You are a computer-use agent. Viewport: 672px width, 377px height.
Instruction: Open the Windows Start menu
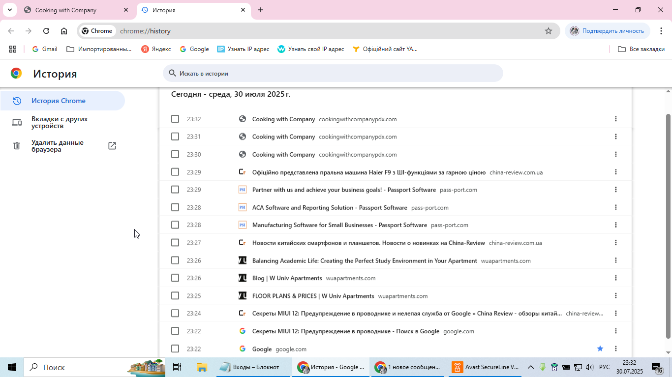point(12,367)
